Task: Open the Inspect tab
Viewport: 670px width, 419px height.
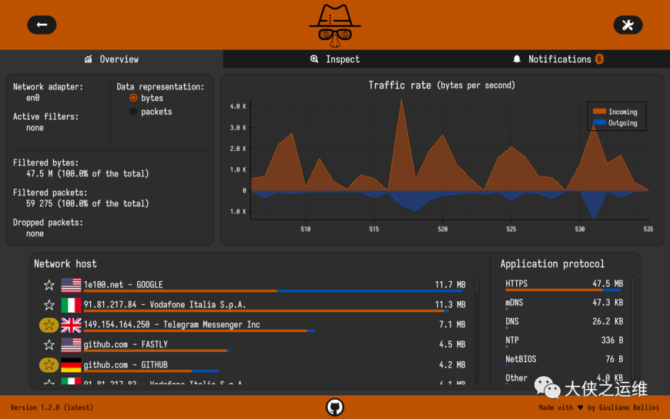Action: 335,59
